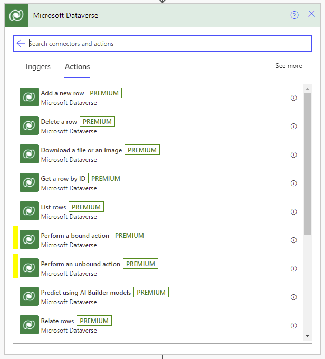This screenshot has width=325, height=359.
Task: Show info for Relate rows
Action: click(293, 325)
